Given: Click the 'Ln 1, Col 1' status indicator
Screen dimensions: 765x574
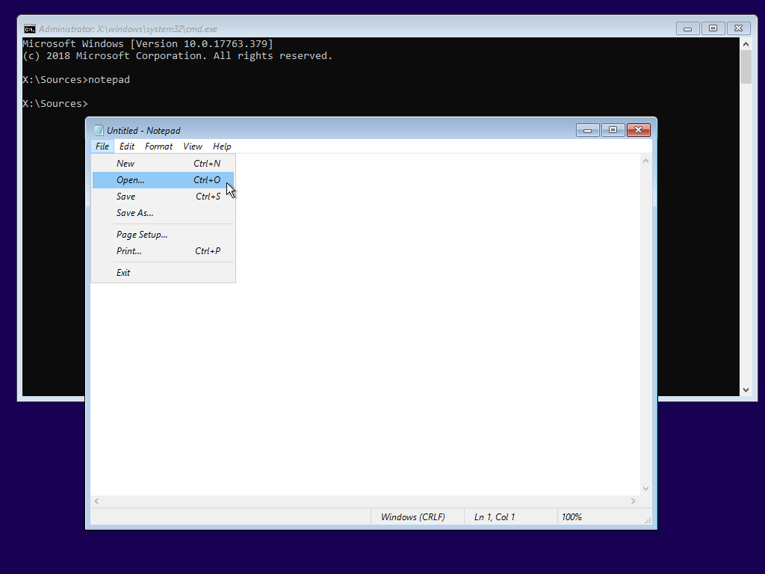Looking at the screenshot, I should pos(493,516).
